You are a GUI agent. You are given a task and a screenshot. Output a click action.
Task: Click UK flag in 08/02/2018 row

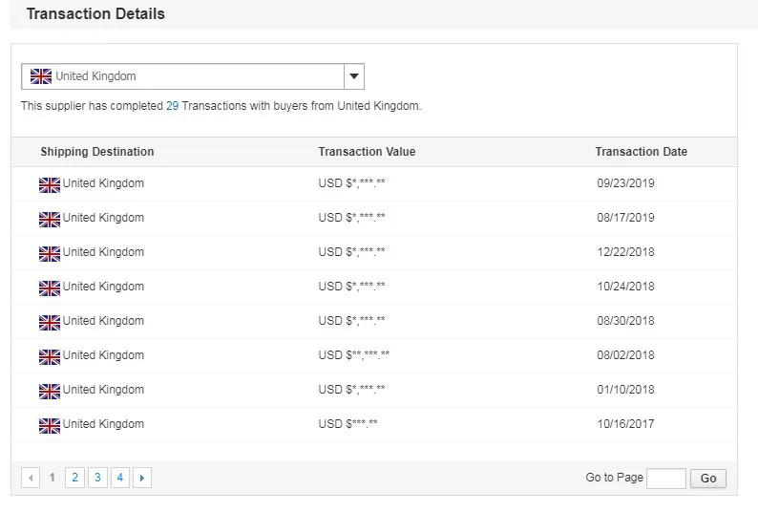(49, 356)
